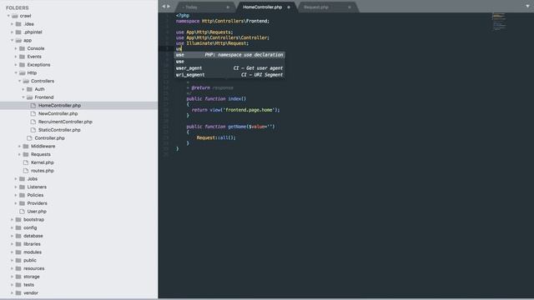The height and width of the screenshot is (300, 534).
Task: Go to next tab with right arrow
Action: point(169,7)
